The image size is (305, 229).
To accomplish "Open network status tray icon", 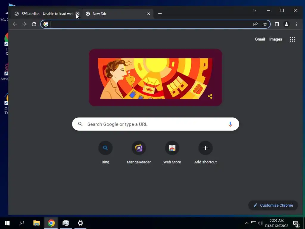I will point(254,223).
